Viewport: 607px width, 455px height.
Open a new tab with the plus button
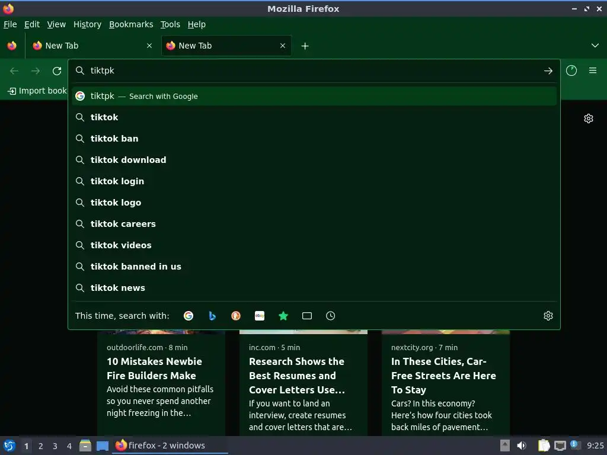pyautogui.click(x=305, y=46)
